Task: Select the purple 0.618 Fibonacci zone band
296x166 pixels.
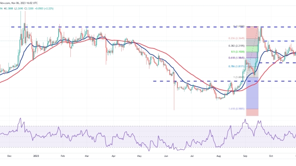Action: [252, 55]
